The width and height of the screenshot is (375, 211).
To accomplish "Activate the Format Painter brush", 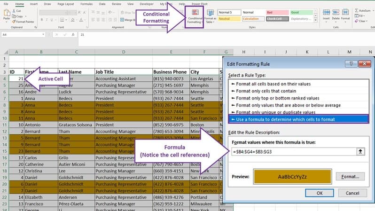I will [23, 22].
